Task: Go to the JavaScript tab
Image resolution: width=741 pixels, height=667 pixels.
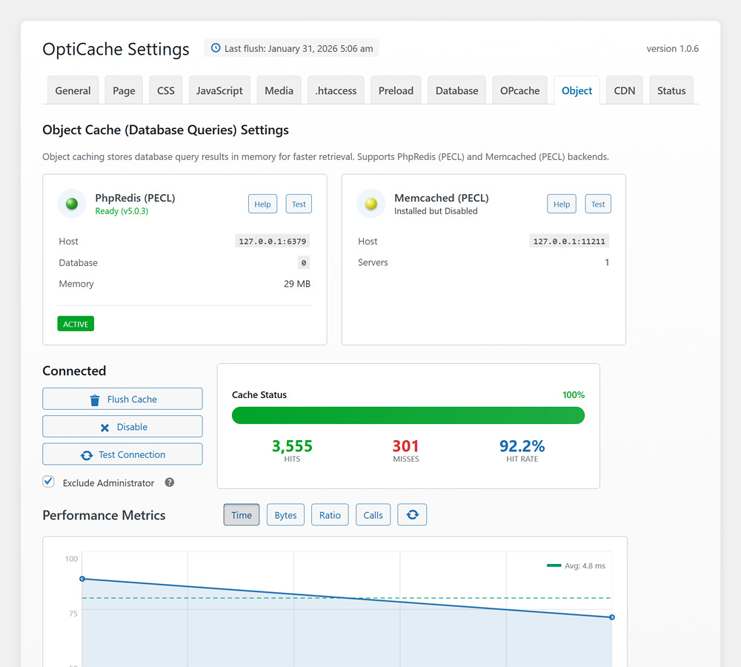Action: 219,90
